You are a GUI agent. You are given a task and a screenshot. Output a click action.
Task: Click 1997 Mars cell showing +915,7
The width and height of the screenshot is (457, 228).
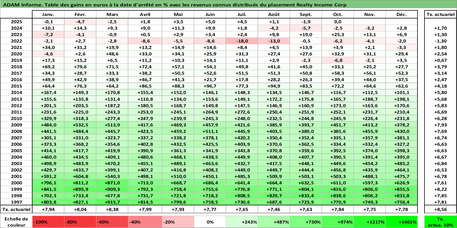112,202
